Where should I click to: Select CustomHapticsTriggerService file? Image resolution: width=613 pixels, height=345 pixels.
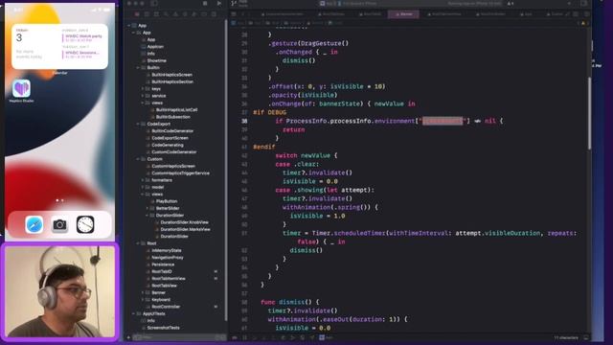180,173
